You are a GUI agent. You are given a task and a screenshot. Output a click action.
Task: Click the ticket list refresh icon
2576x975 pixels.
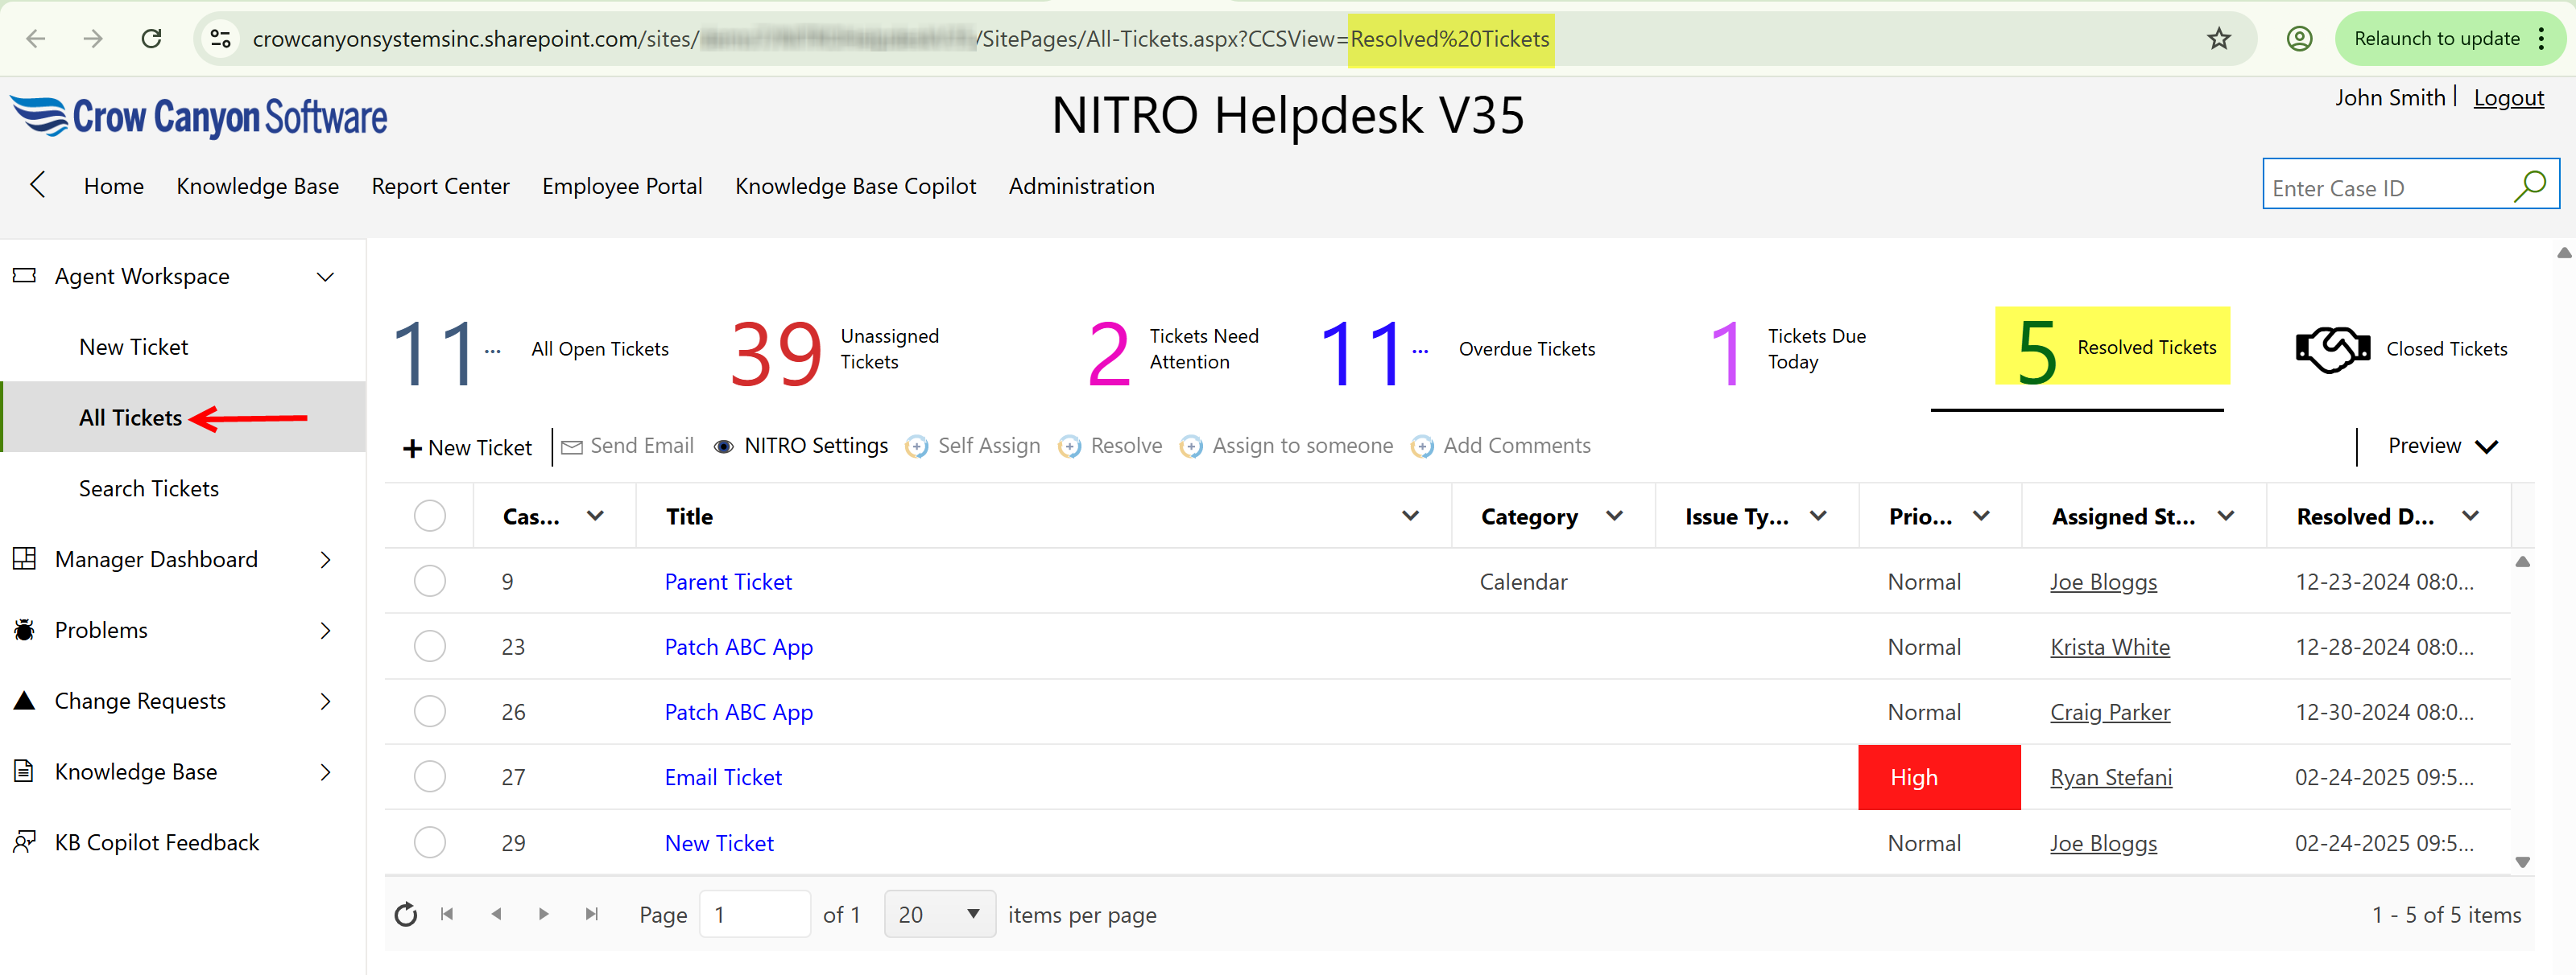coord(405,914)
